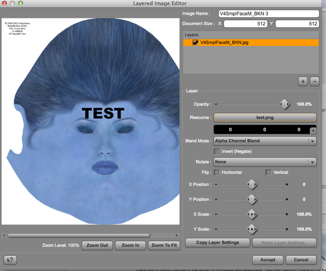Add a new layer with plus button
The width and height of the screenshot is (326, 271).
tap(303, 81)
